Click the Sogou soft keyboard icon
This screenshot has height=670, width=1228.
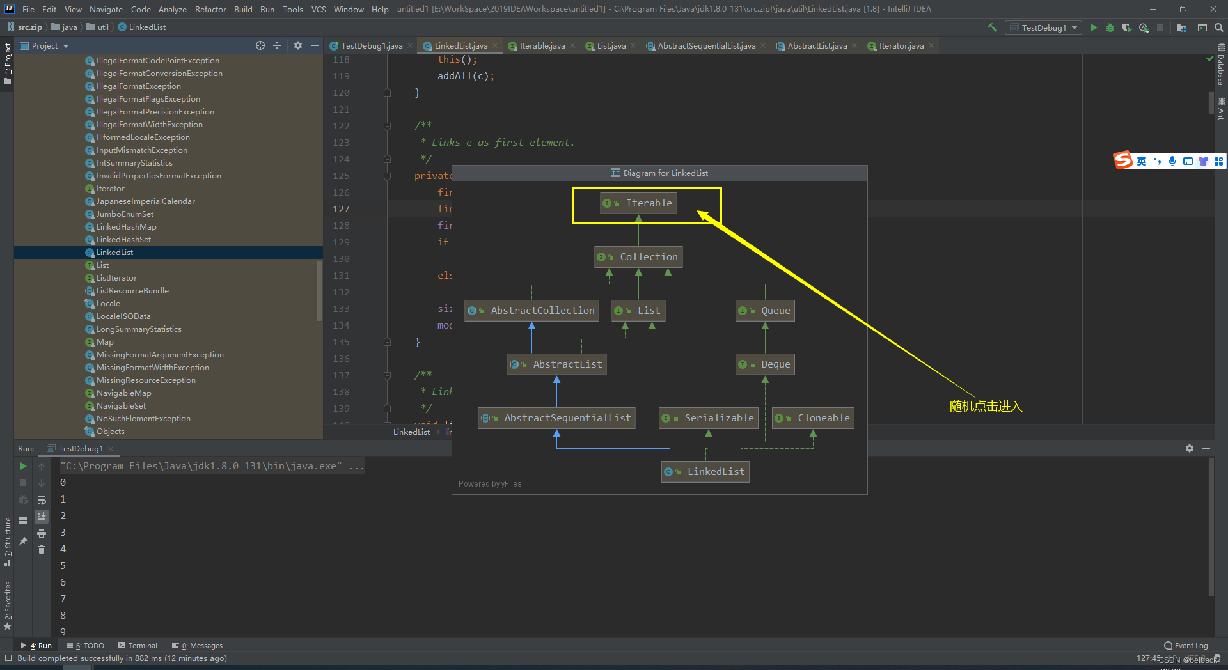pyautogui.click(x=1188, y=161)
